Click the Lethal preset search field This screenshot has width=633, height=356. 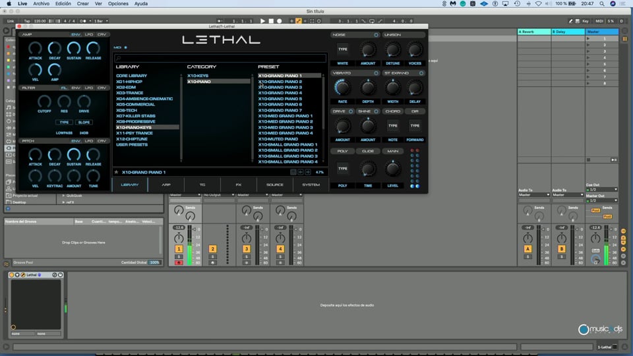[x=220, y=58]
